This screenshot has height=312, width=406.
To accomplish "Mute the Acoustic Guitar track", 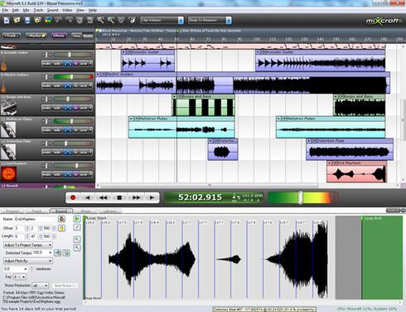I will (x=46, y=64).
